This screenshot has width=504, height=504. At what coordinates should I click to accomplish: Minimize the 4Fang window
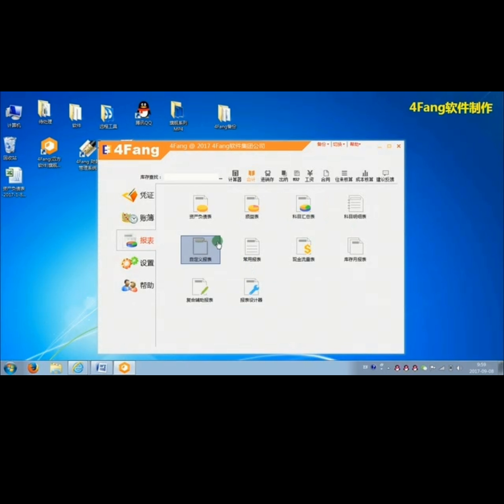coord(379,146)
